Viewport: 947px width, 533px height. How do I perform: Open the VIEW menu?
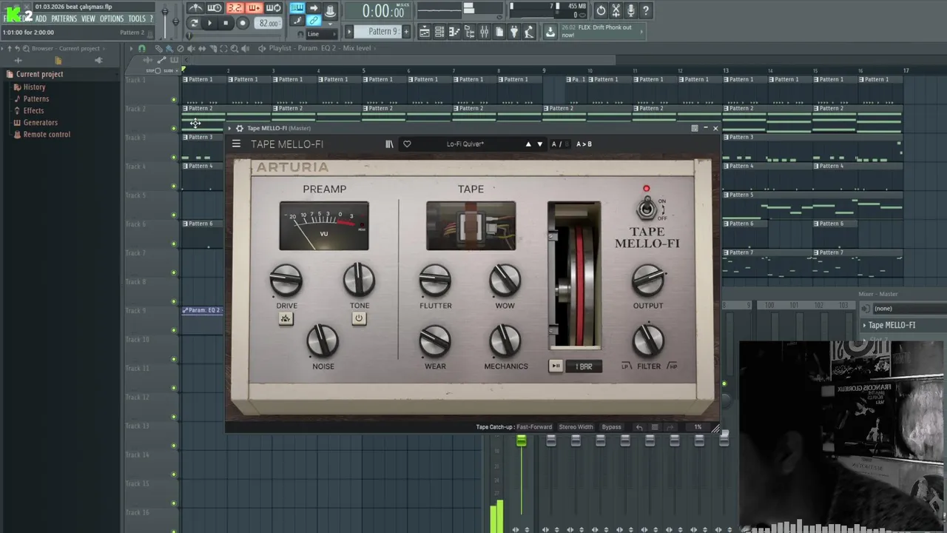point(88,19)
